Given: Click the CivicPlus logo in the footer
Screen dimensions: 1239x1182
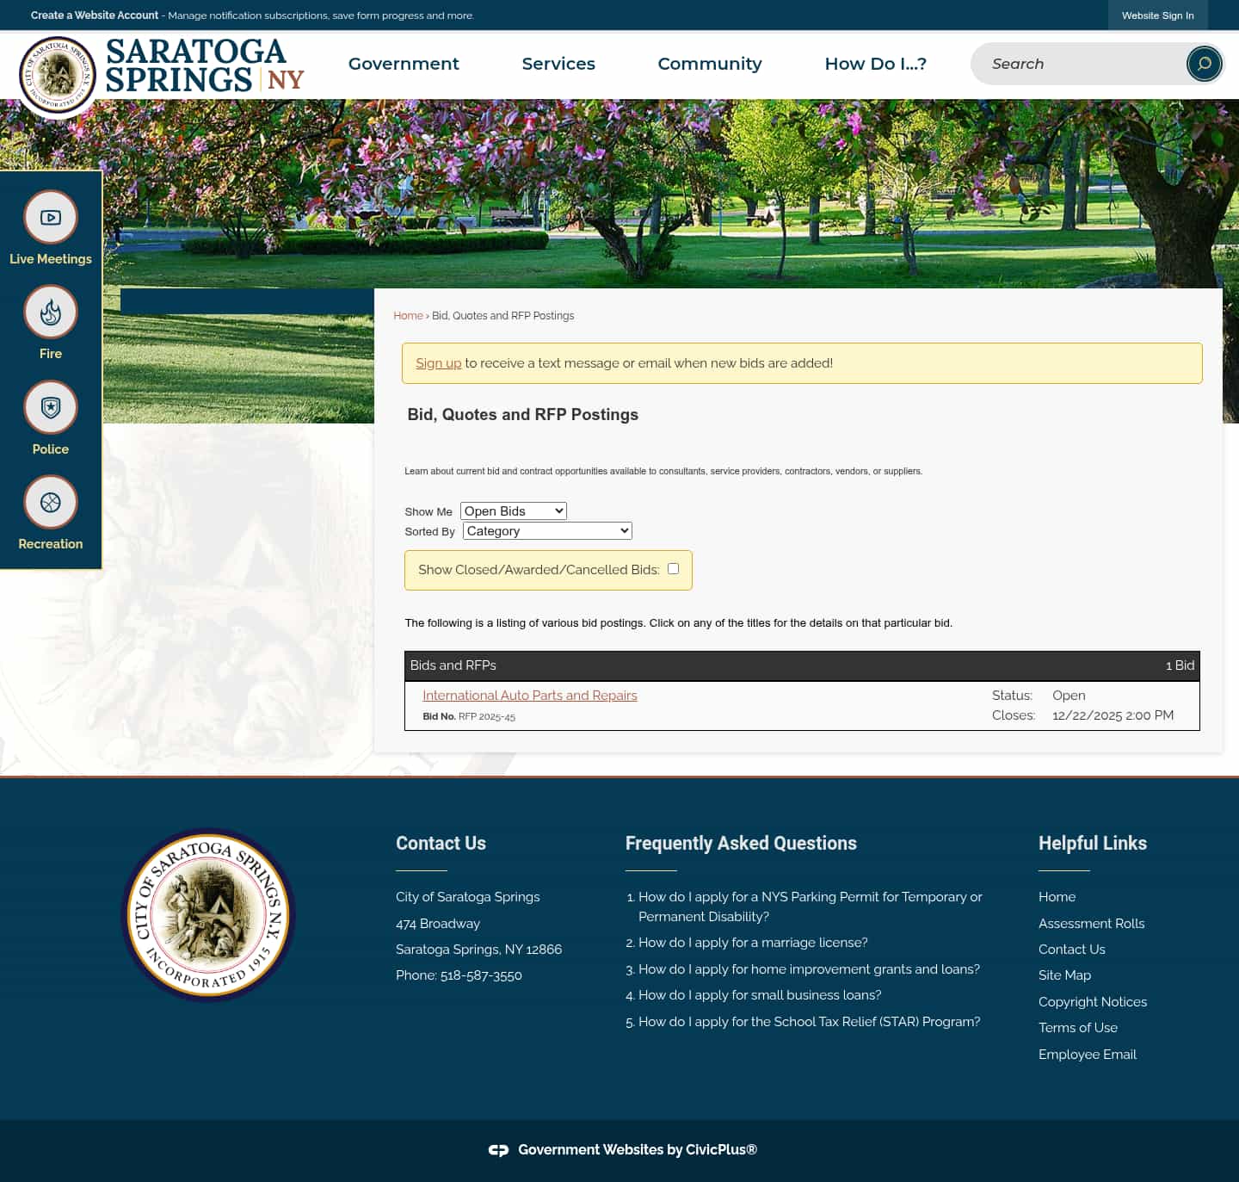Looking at the screenshot, I should 499,1149.
